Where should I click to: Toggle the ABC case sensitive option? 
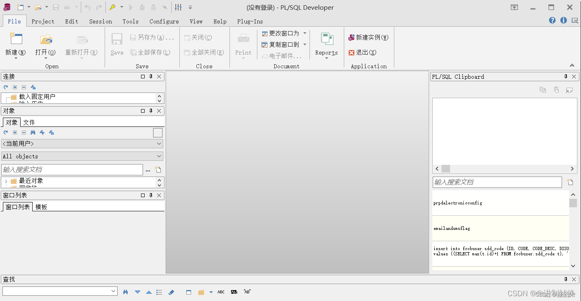pyautogui.click(x=221, y=292)
